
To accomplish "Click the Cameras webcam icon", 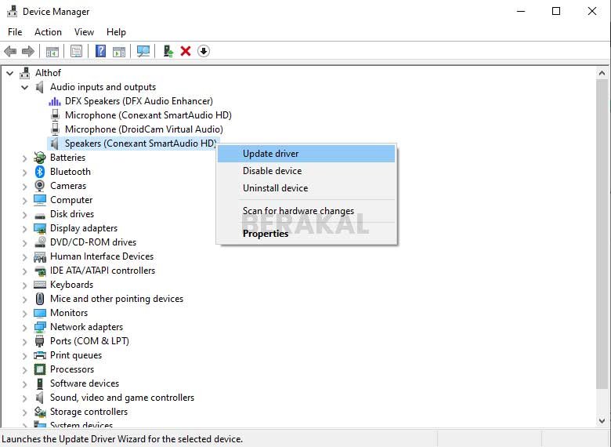I will click(x=40, y=186).
